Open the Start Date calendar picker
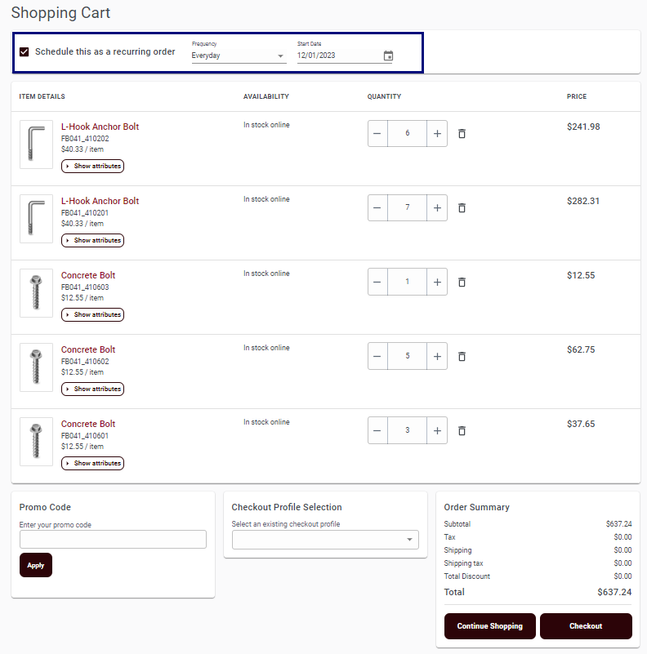This screenshot has height=654, width=647. coord(388,56)
